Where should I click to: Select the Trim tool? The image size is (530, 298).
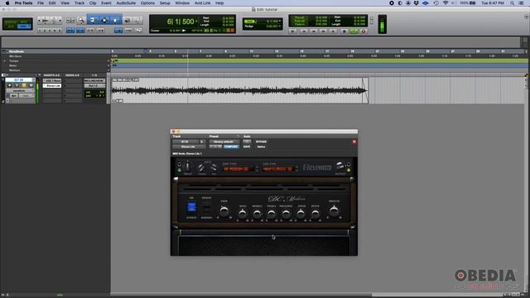click(92, 20)
